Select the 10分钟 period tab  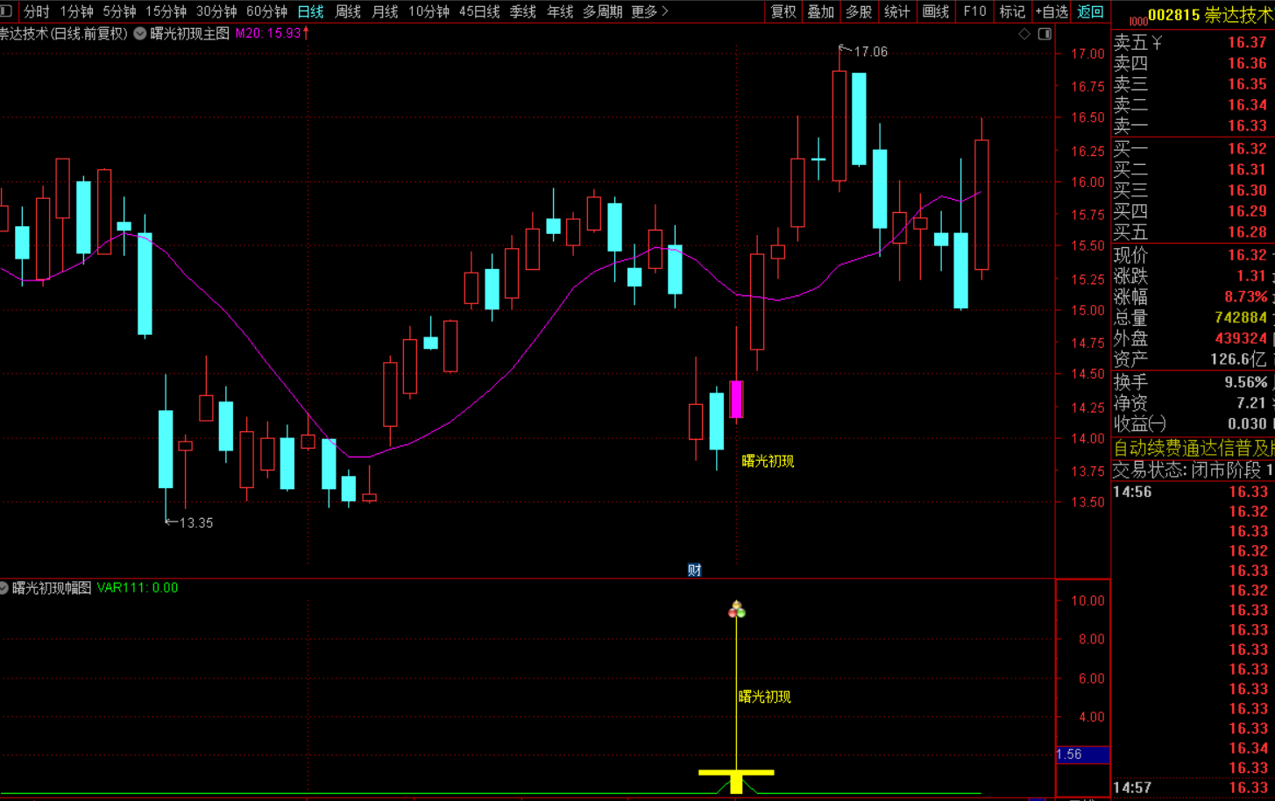[429, 11]
